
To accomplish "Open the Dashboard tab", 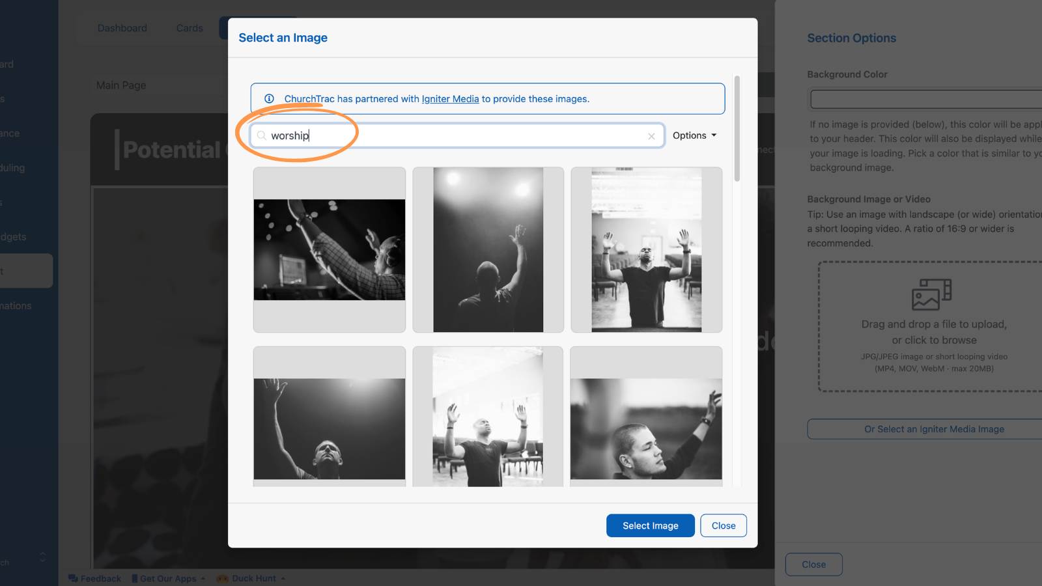I will tap(122, 28).
